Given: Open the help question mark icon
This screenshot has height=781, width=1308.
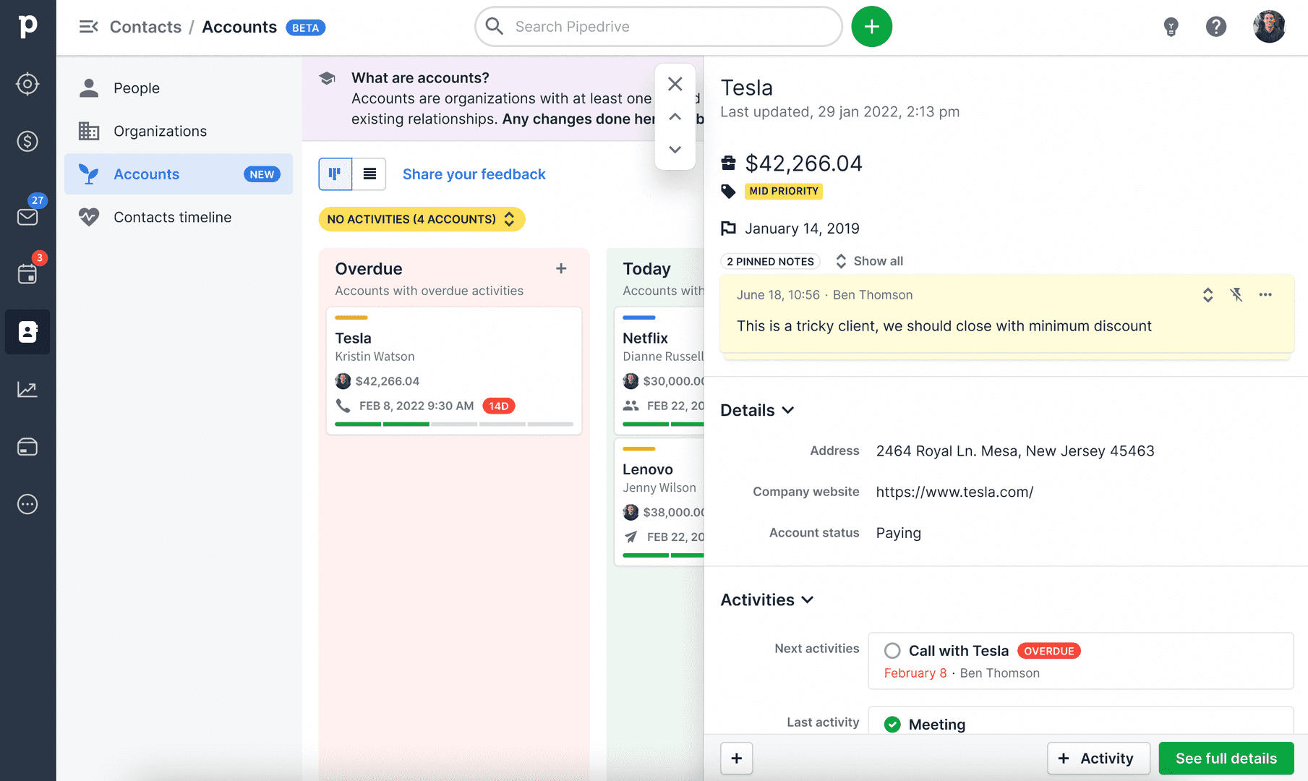Looking at the screenshot, I should (1216, 27).
